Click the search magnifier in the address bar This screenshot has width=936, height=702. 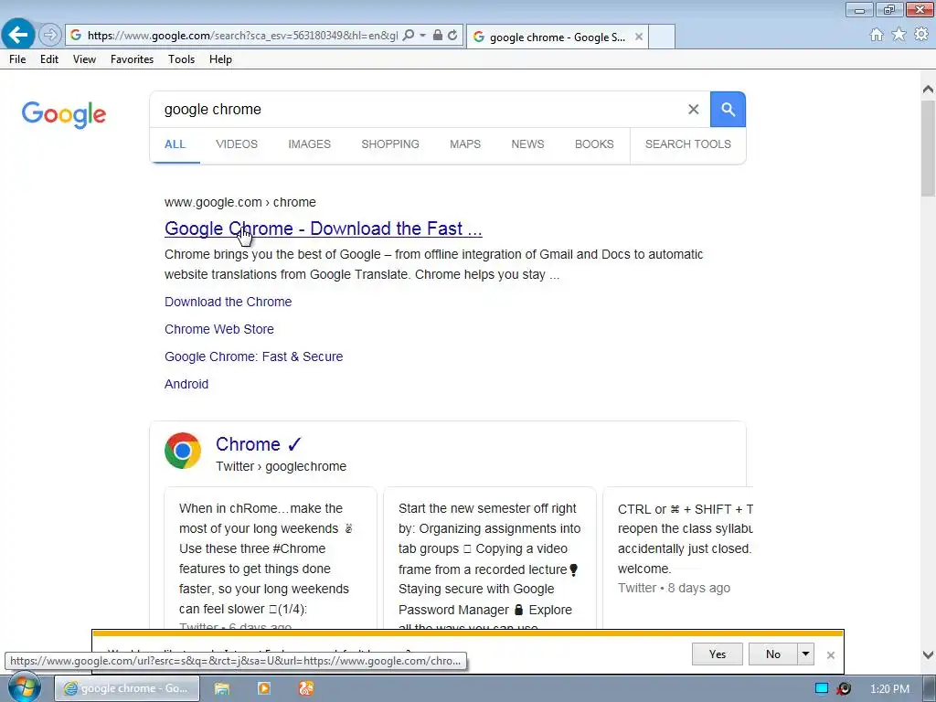[409, 36]
